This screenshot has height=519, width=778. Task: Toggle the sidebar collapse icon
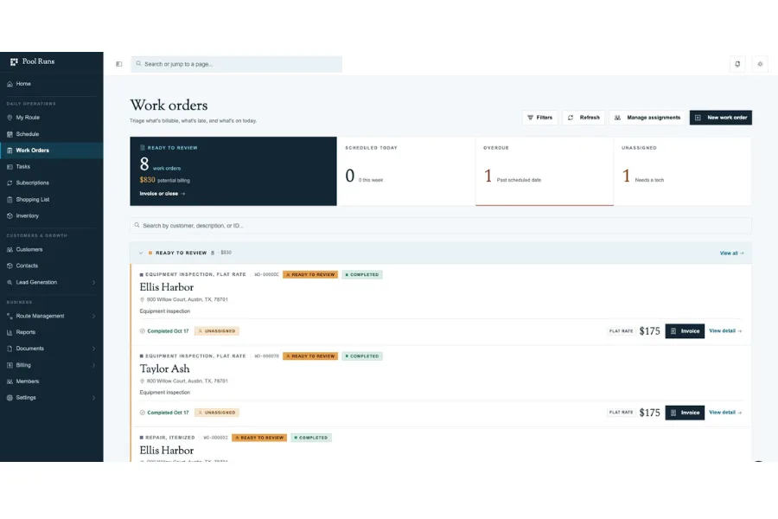click(119, 64)
